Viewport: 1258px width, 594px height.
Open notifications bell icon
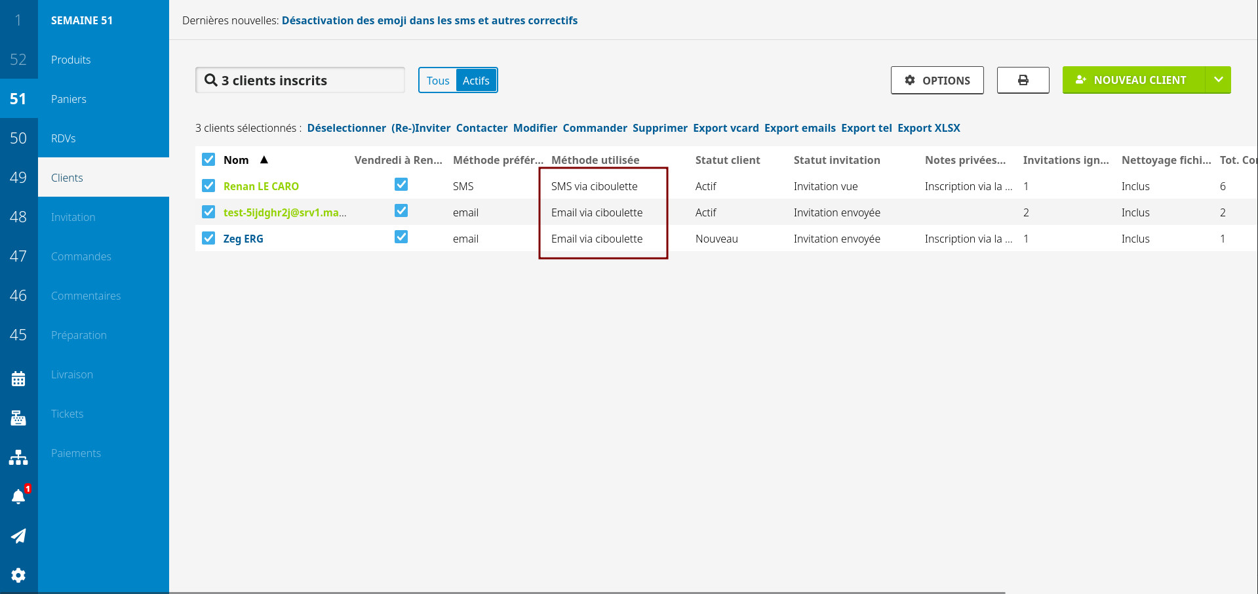18,496
